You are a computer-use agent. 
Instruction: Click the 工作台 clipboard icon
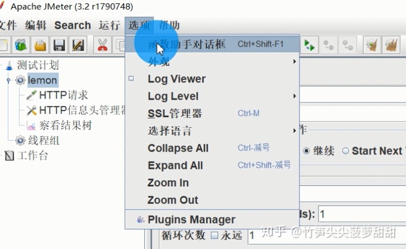pos(10,155)
